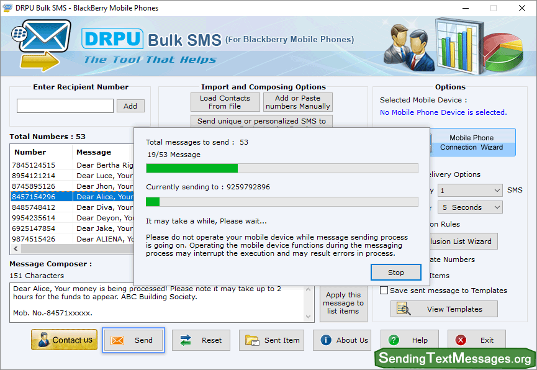This screenshot has width=537, height=370.
Task: Click the envelope icon on Send button
Action: (117, 340)
